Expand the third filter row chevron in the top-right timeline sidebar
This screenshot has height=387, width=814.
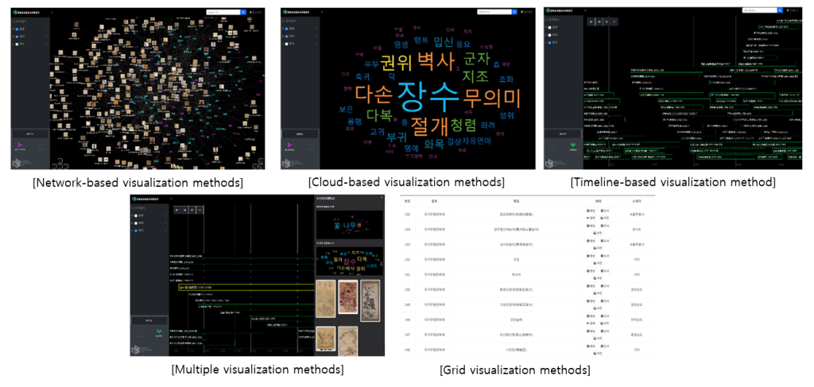pyautogui.click(x=579, y=44)
